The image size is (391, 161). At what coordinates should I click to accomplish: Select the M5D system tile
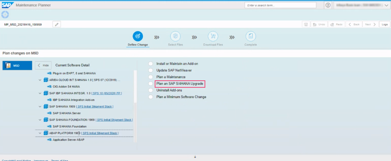coord(17,65)
